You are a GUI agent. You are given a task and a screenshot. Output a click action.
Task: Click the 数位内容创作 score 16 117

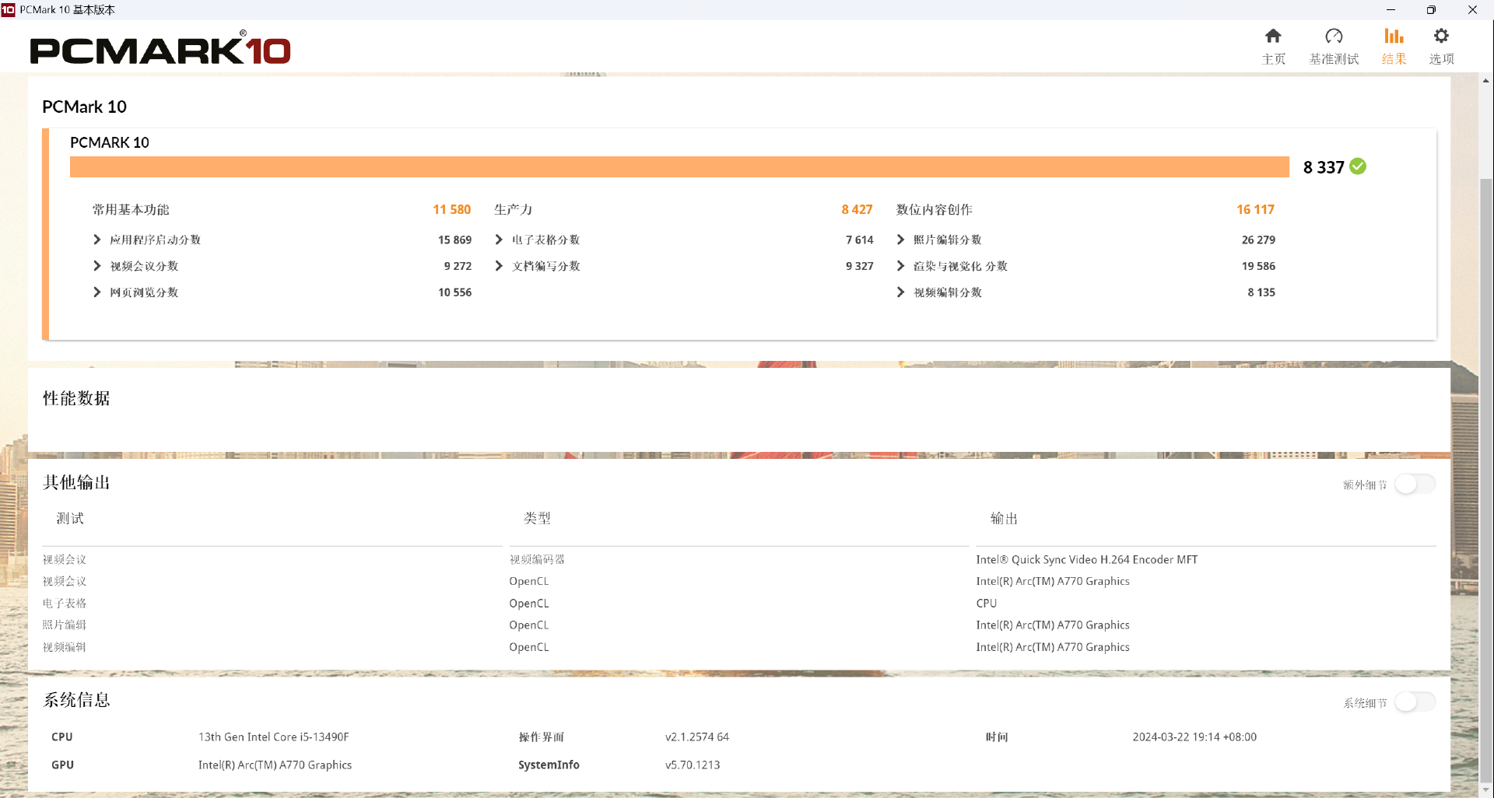(1255, 209)
